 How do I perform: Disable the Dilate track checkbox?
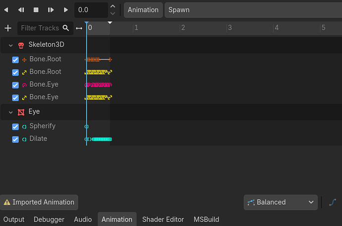(x=15, y=139)
